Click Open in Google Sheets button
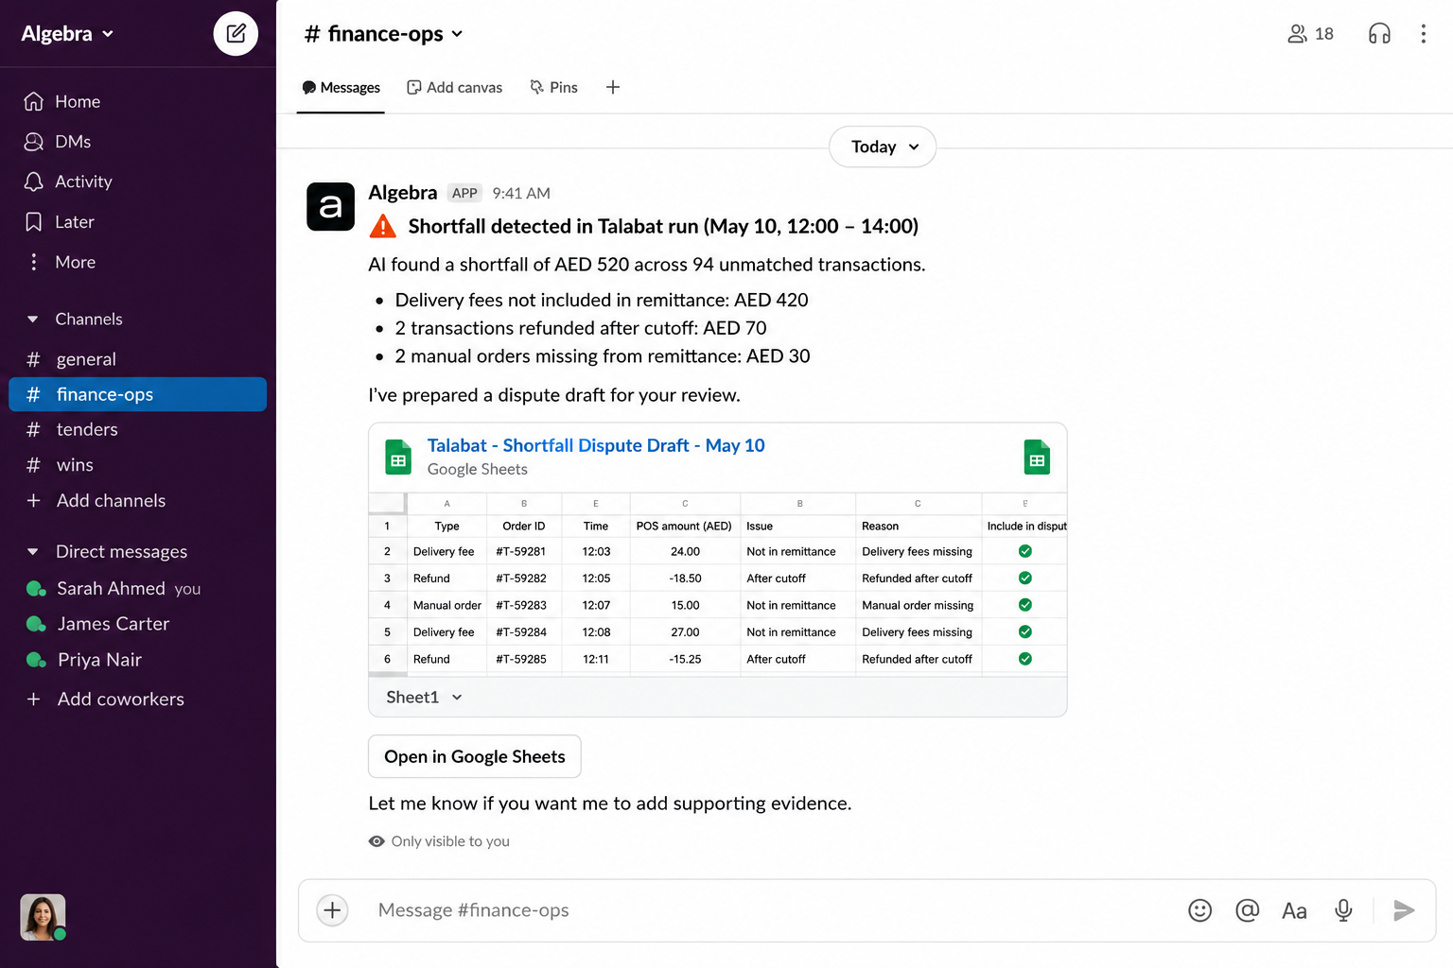 click(x=474, y=756)
